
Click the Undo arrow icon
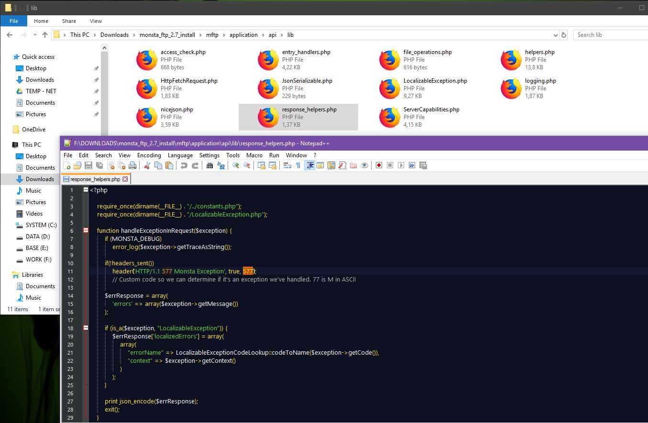click(184, 165)
